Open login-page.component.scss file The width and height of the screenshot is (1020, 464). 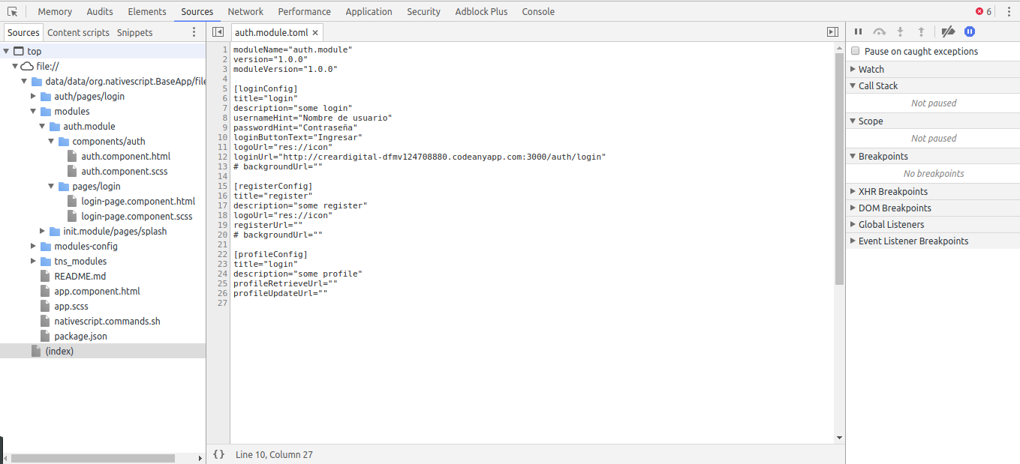pyautogui.click(x=137, y=216)
